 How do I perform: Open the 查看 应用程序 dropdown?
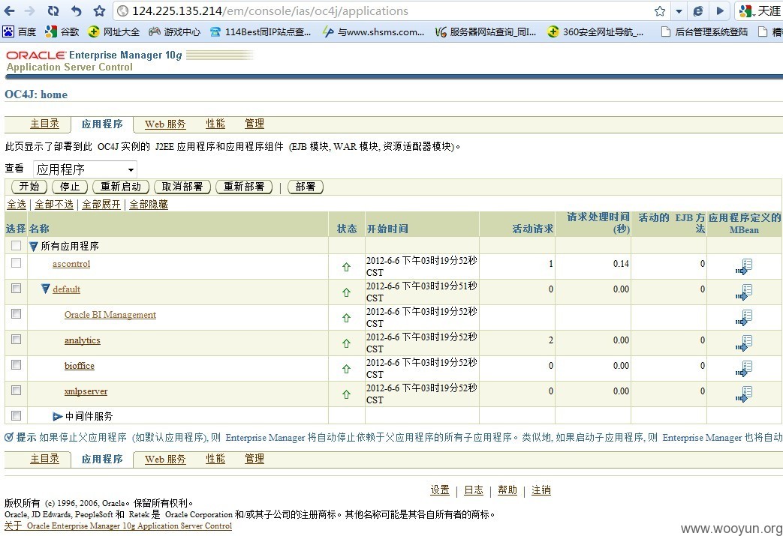pyautogui.click(x=85, y=169)
